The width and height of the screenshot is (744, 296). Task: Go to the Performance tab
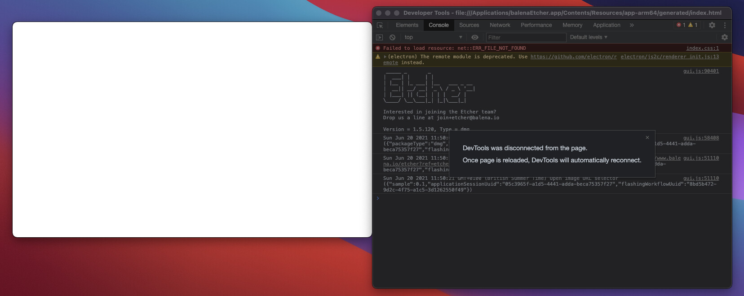pyautogui.click(x=536, y=25)
